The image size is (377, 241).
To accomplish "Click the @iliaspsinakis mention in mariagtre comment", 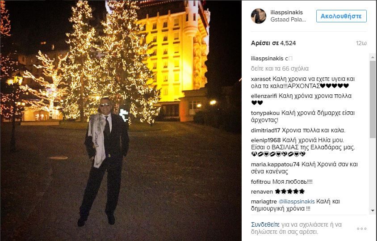I will pos(297,202).
